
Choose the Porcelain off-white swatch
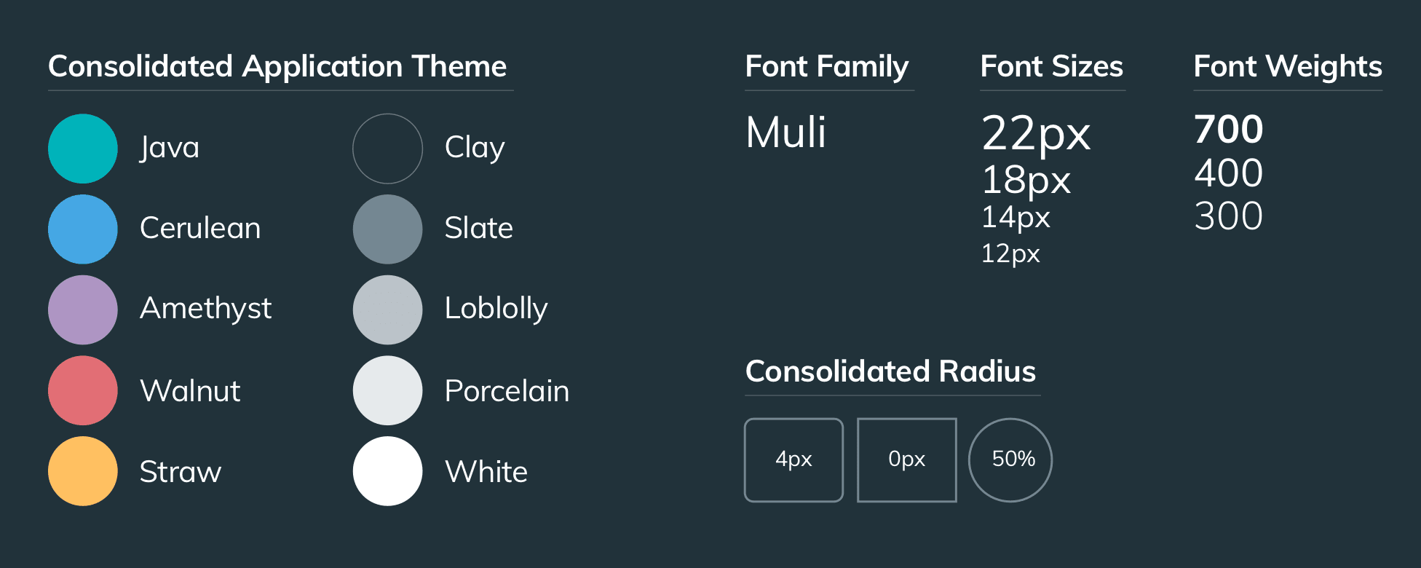click(x=387, y=390)
